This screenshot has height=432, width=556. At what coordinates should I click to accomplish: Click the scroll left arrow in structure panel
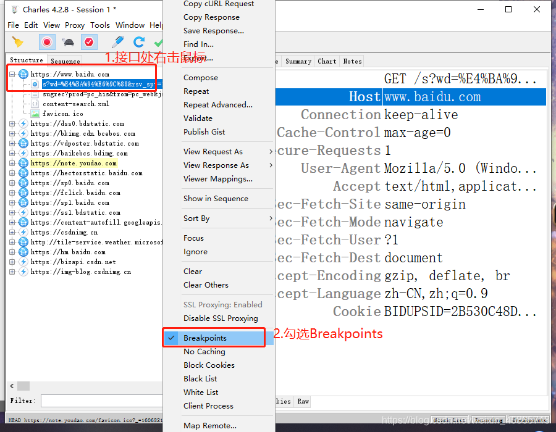coord(12,386)
